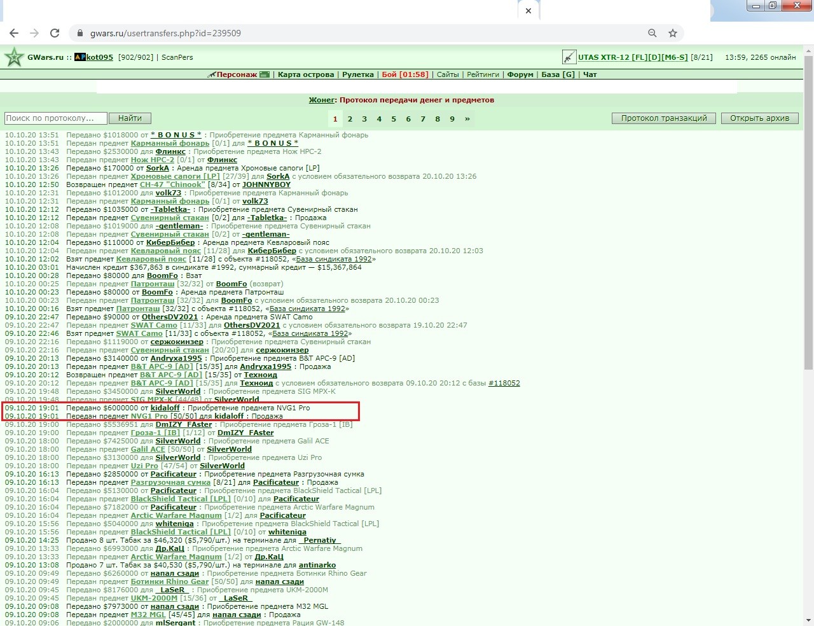Click the » next pages link
This screenshot has width=814, height=626.
tap(467, 119)
